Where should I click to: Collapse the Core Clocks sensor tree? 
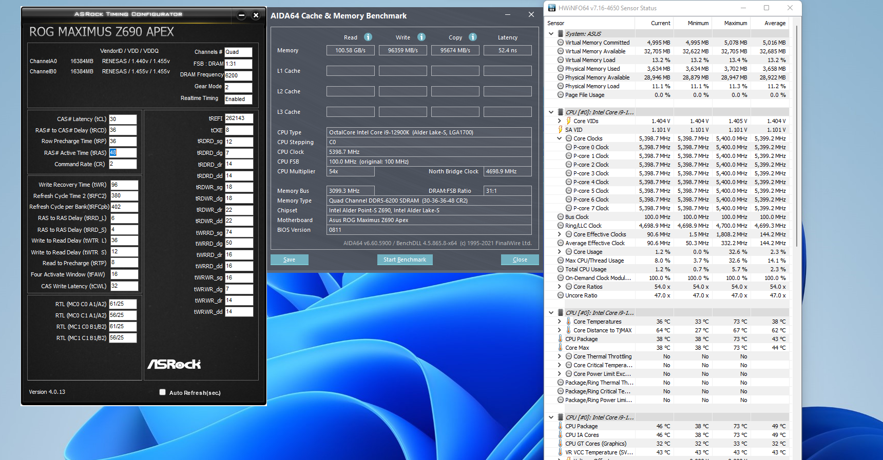[x=560, y=138]
